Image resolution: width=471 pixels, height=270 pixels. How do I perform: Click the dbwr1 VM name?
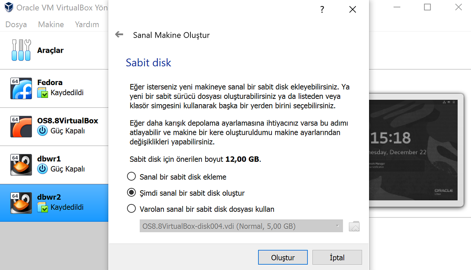[x=49, y=159]
